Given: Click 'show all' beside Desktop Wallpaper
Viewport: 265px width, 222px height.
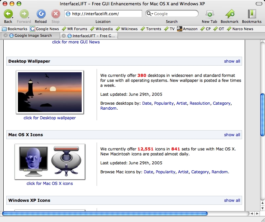Looking at the screenshot, I should pos(232,61).
